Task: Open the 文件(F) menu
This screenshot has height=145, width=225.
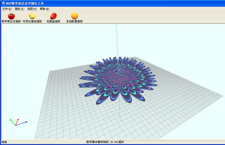Action: click(7, 9)
